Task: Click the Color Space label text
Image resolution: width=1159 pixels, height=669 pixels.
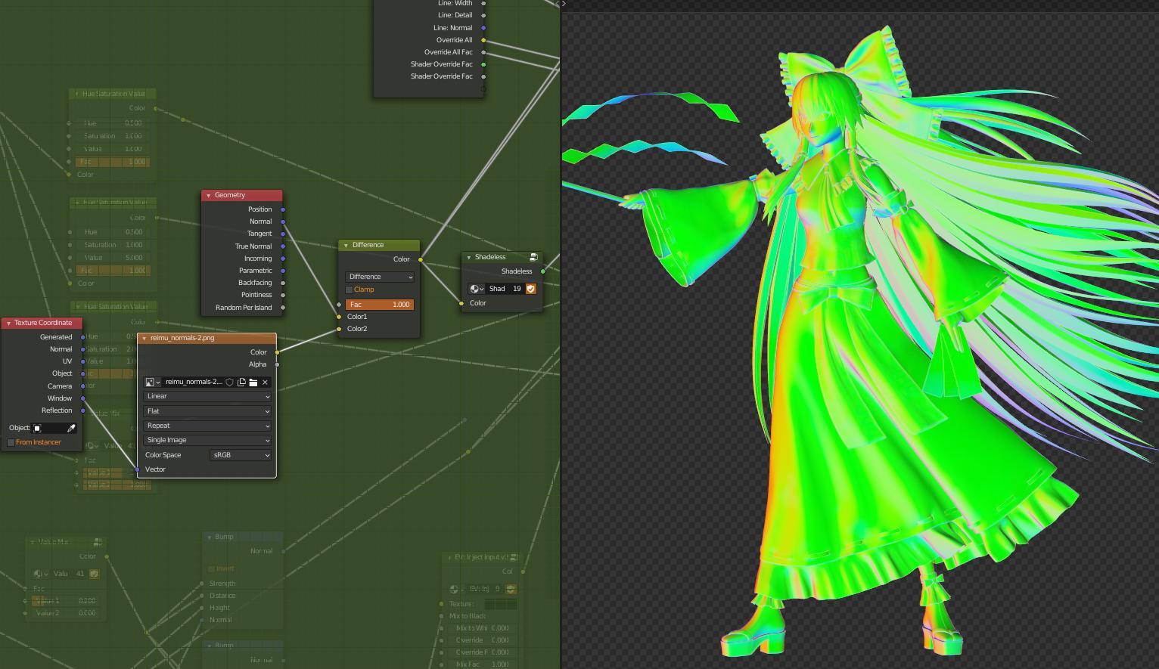Action: pyautogui.click(x=163, y=455)
